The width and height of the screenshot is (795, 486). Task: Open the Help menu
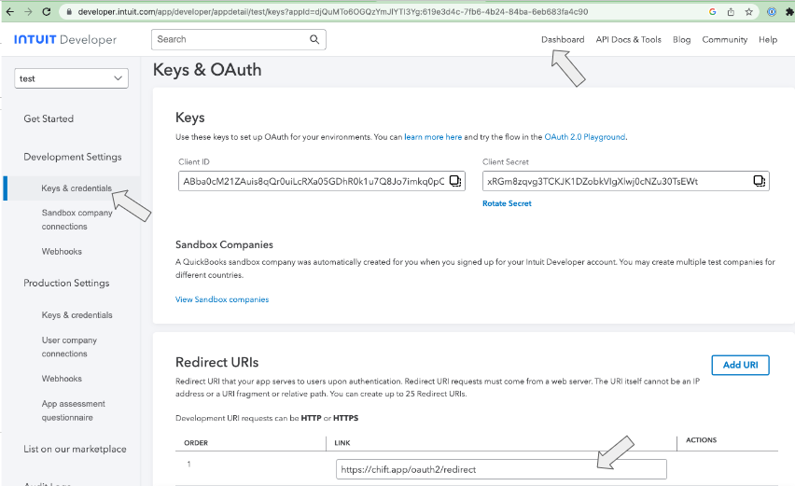[768, 39]
